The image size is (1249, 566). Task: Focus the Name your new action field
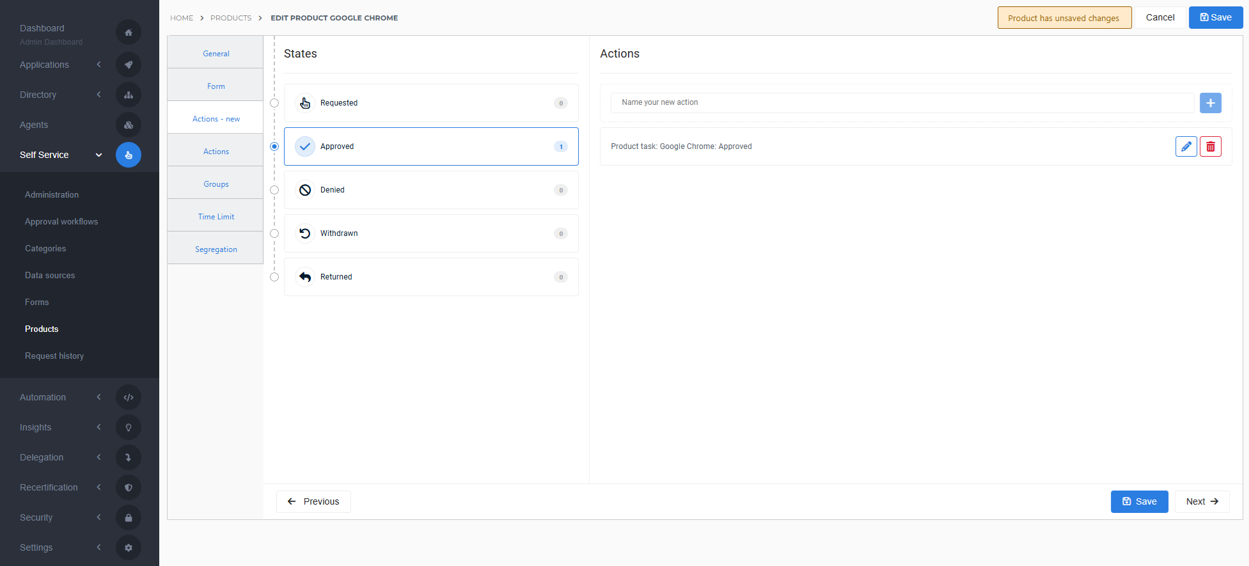tap(902, 102)
